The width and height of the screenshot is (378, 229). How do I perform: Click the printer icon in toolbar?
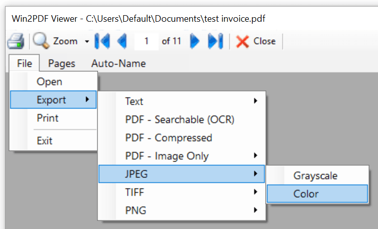click(x=16, y=41)
